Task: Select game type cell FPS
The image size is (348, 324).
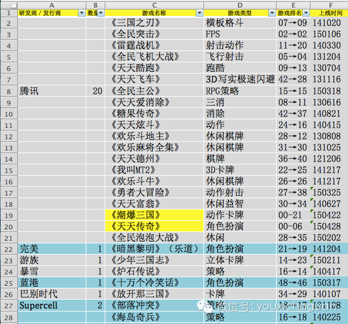Action: coord(240,34)
